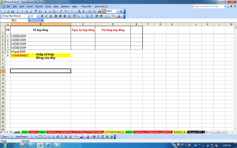The image size is (237, 148).
Task: Open the Chart Wizard
Action: pyautogui.click(x=99, y=11)
